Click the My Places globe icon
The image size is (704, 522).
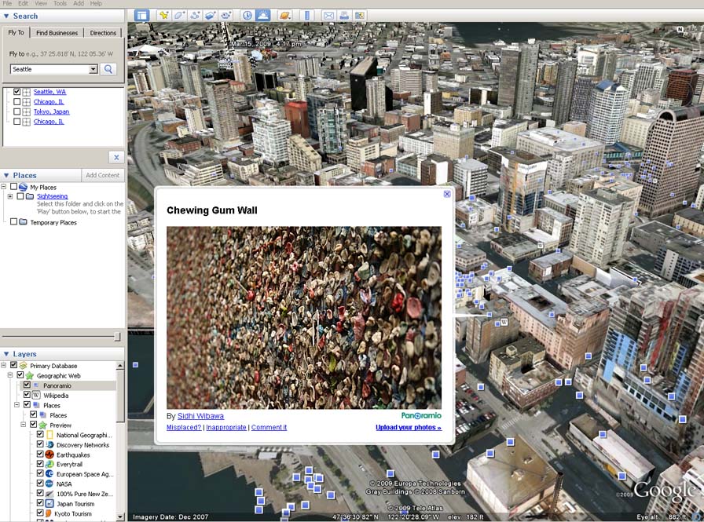[24, 187]
